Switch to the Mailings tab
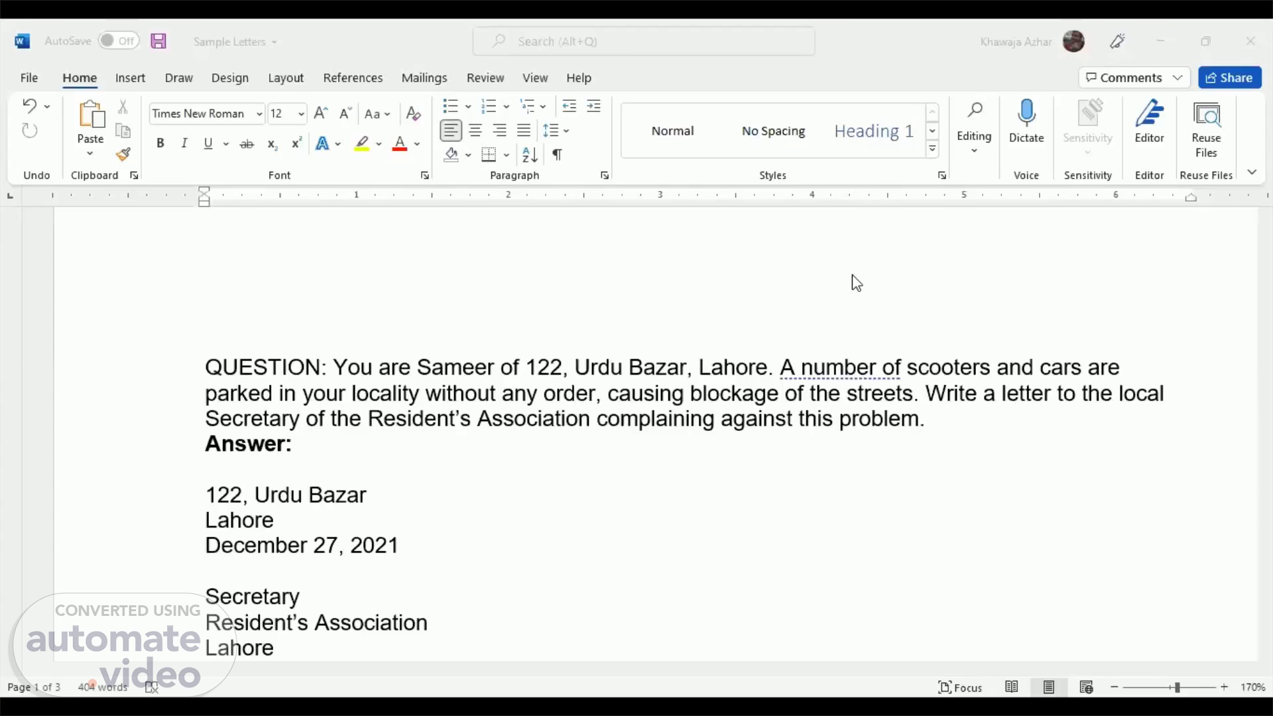The width and height of the screenshot is (1273, 716). (x=424, y=78)
